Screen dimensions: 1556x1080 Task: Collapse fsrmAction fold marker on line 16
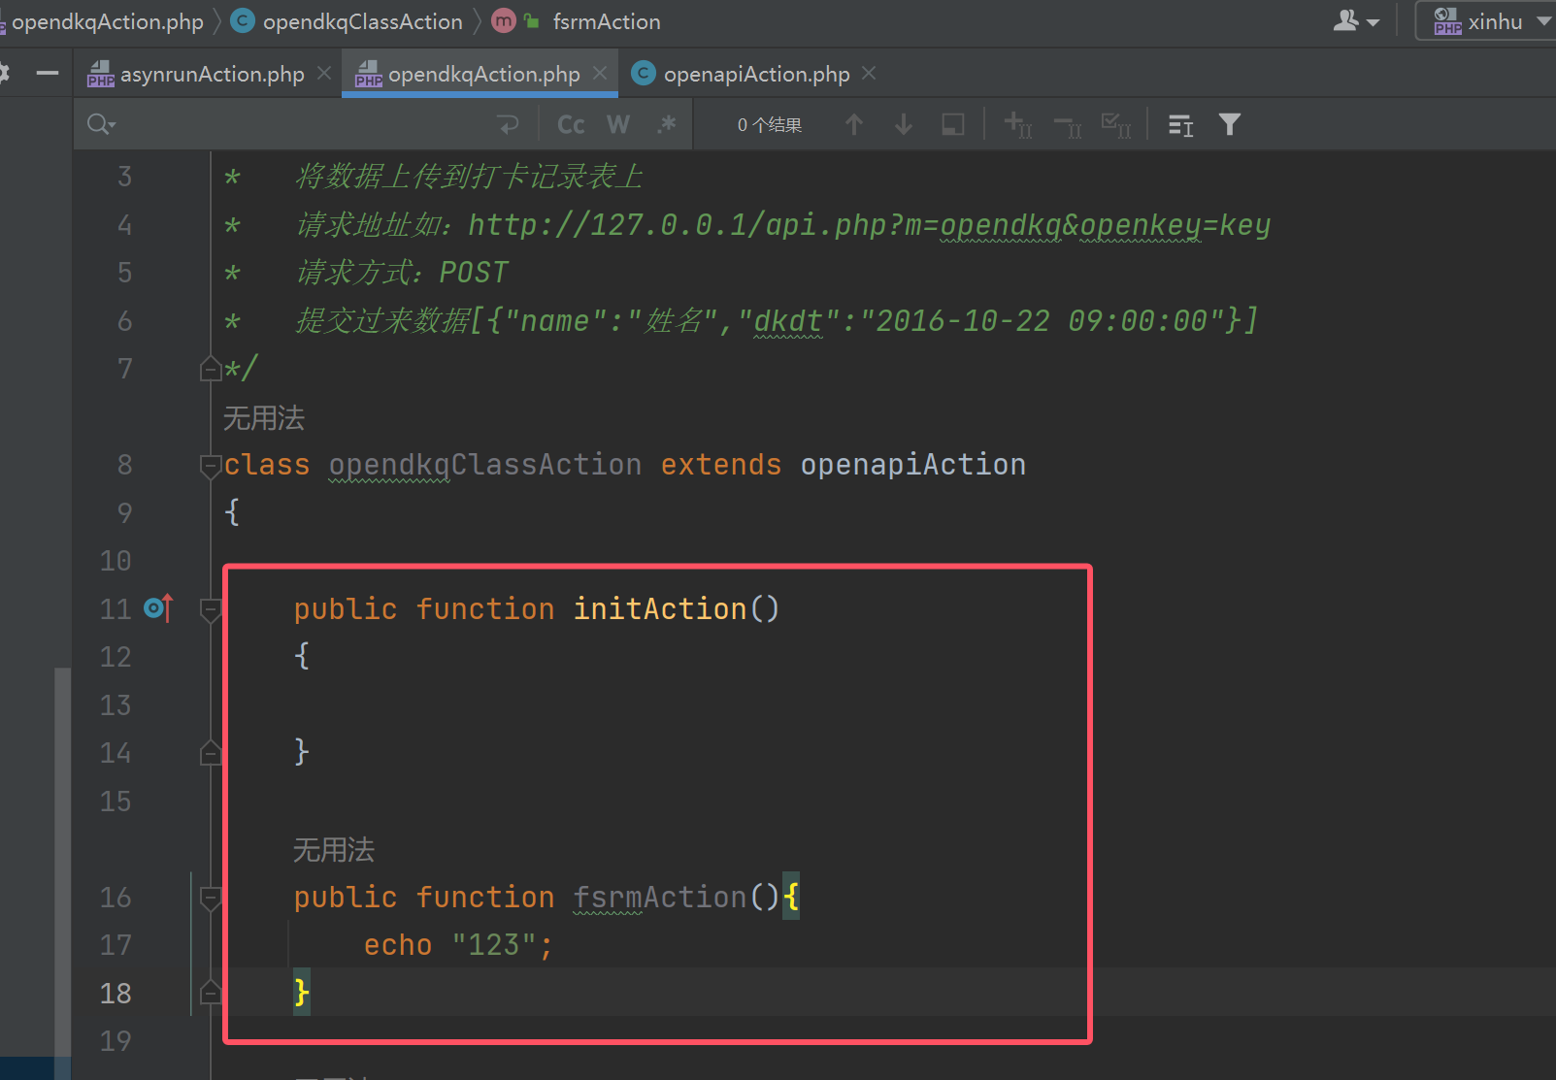pos(211,899)
